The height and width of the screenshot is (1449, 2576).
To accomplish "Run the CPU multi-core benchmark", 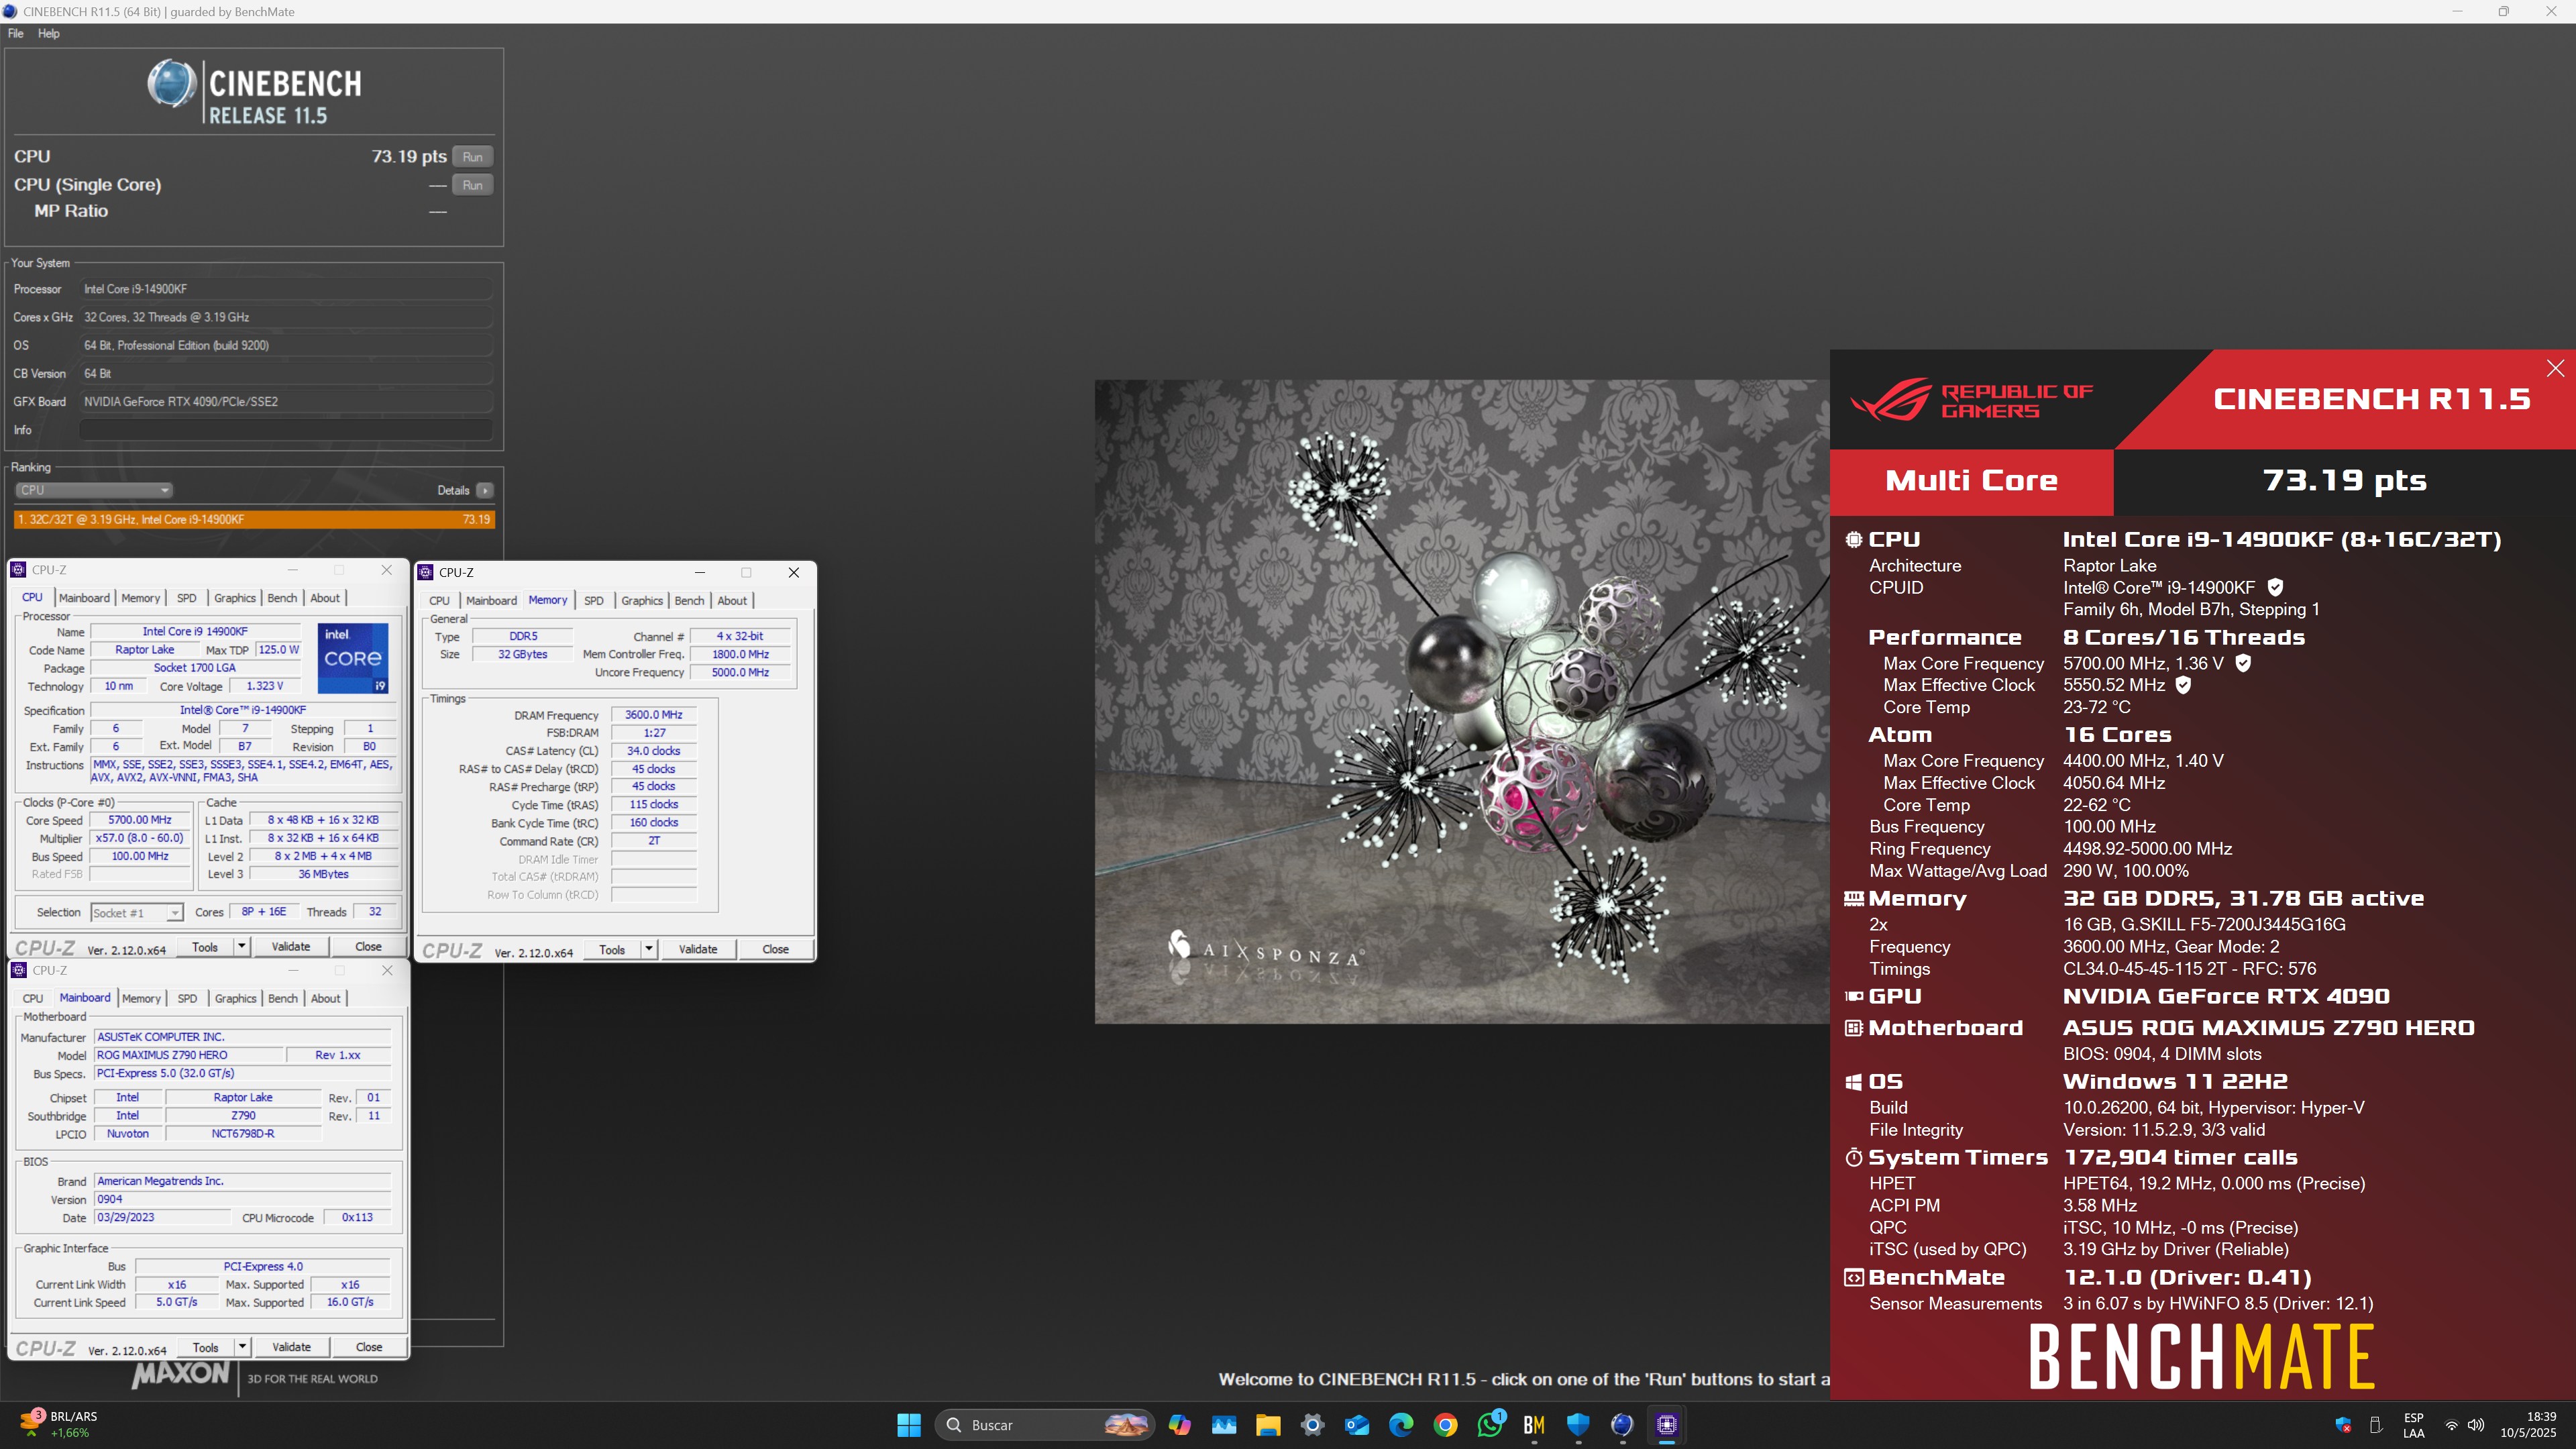I will 472,157.
